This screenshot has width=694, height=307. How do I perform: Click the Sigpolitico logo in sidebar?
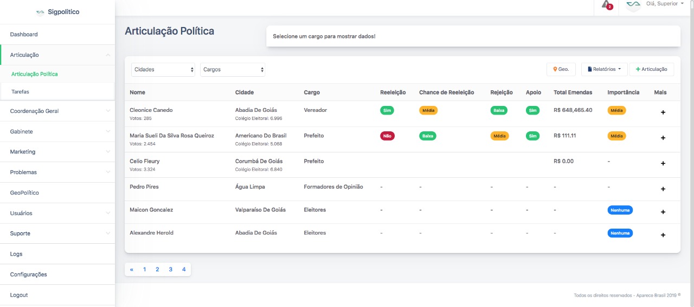[x=57, y=12]
